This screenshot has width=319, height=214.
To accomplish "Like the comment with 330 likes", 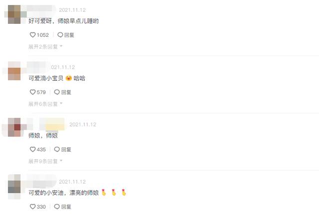I will [x=32, y=207].
